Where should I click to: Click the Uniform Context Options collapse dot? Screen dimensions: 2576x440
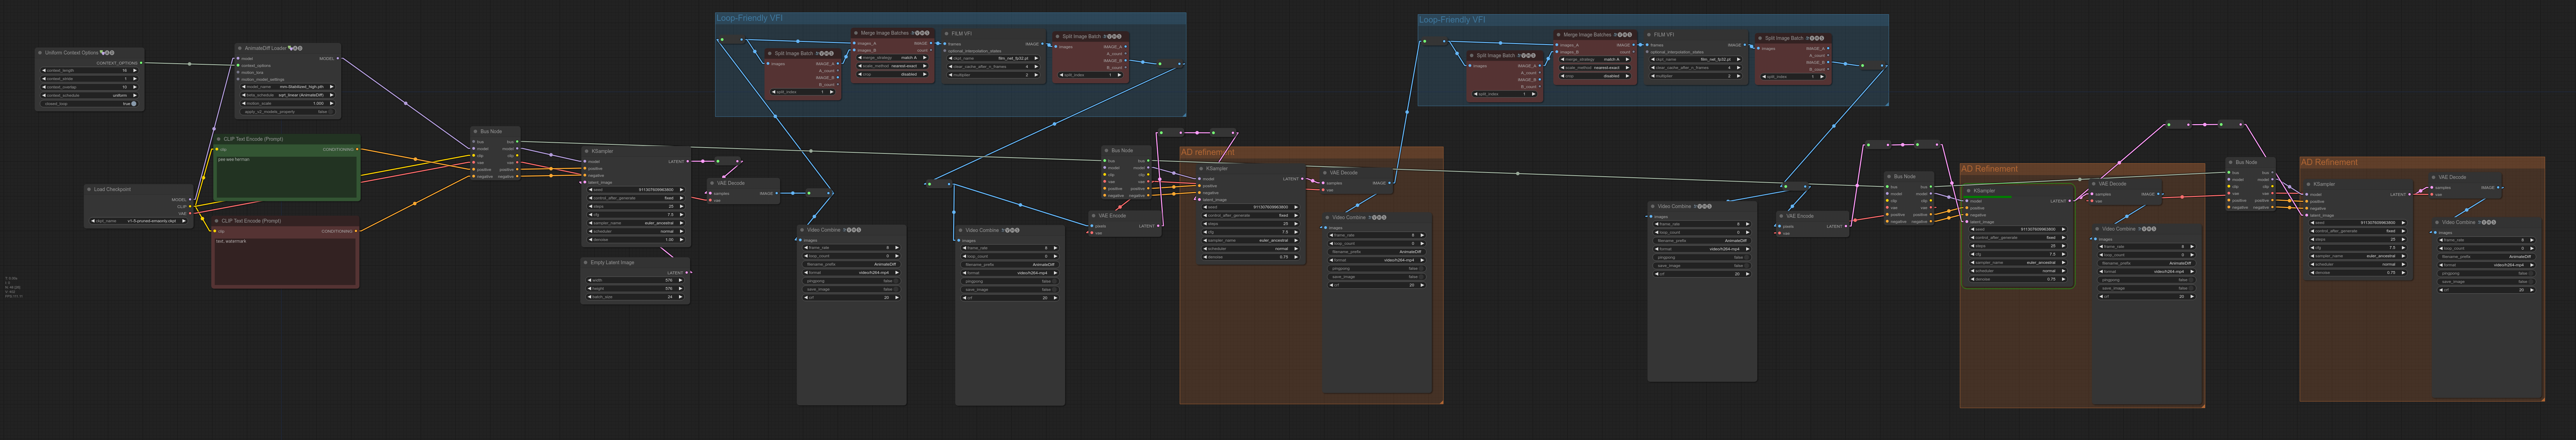[40, 53]
